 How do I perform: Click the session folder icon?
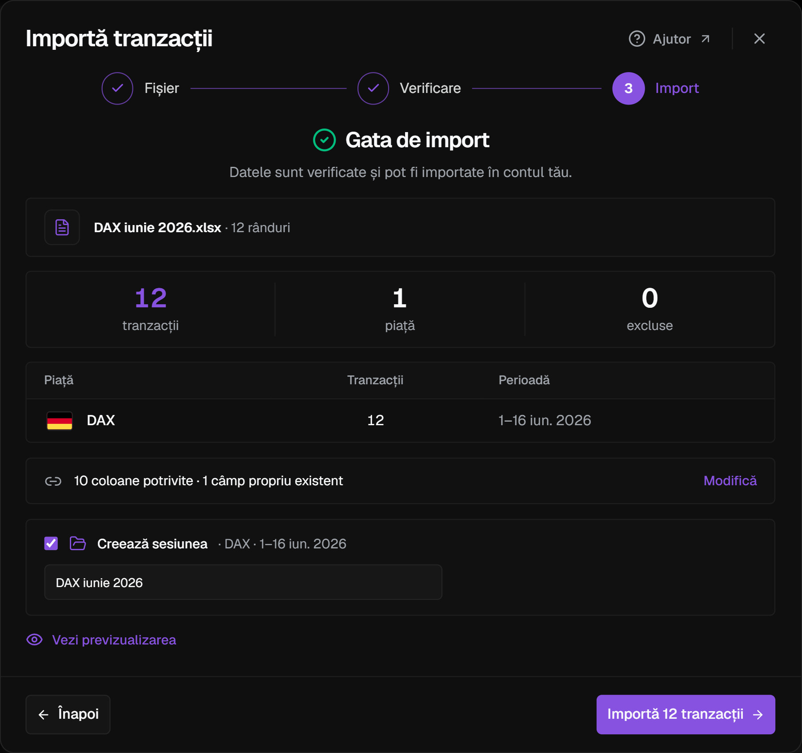(x=78, y=544)
